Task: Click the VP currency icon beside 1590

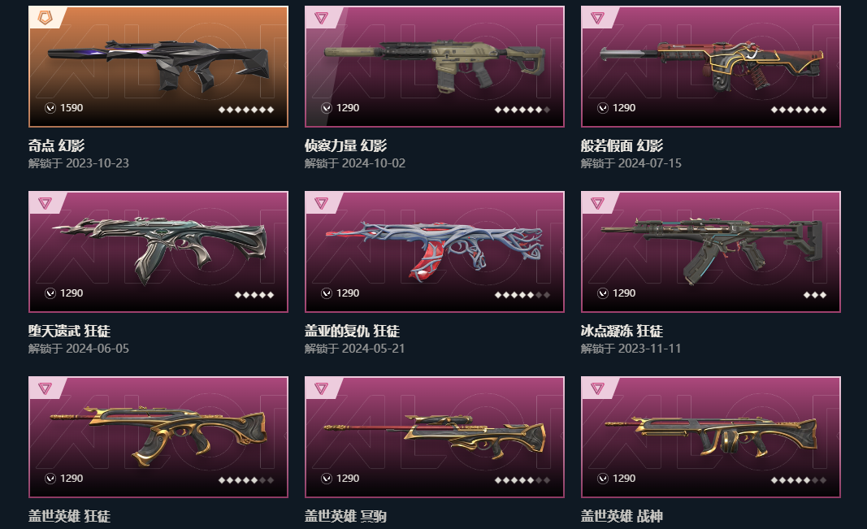Action: tap(50, 108)
